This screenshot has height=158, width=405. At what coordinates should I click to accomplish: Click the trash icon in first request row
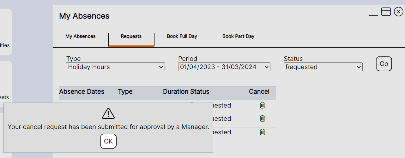coord(263,105)
